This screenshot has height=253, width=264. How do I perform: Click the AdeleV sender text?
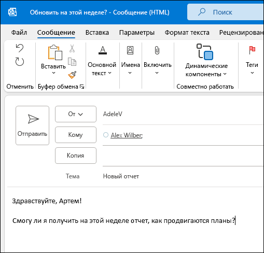tap(113, 114)
